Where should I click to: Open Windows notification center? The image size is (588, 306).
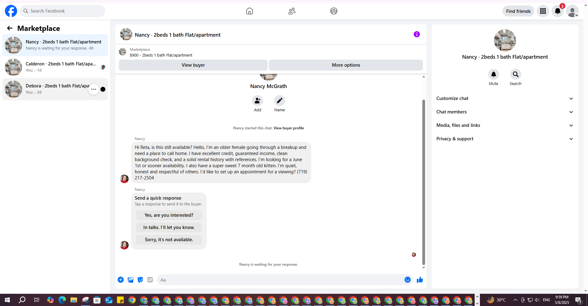579,300
